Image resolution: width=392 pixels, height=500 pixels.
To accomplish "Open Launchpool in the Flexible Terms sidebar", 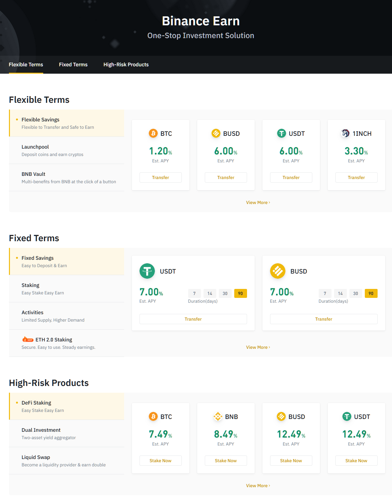I will [x=35, y=147].
